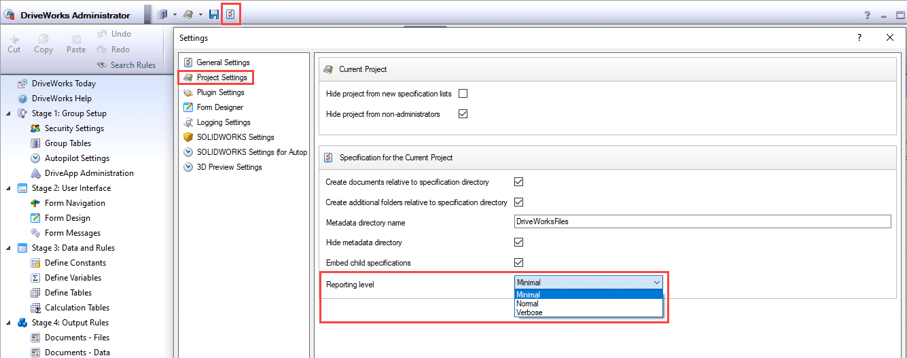The image size is (907, 358).
Task: Click the Settings dialog help question mark
Action: point(859,38)
